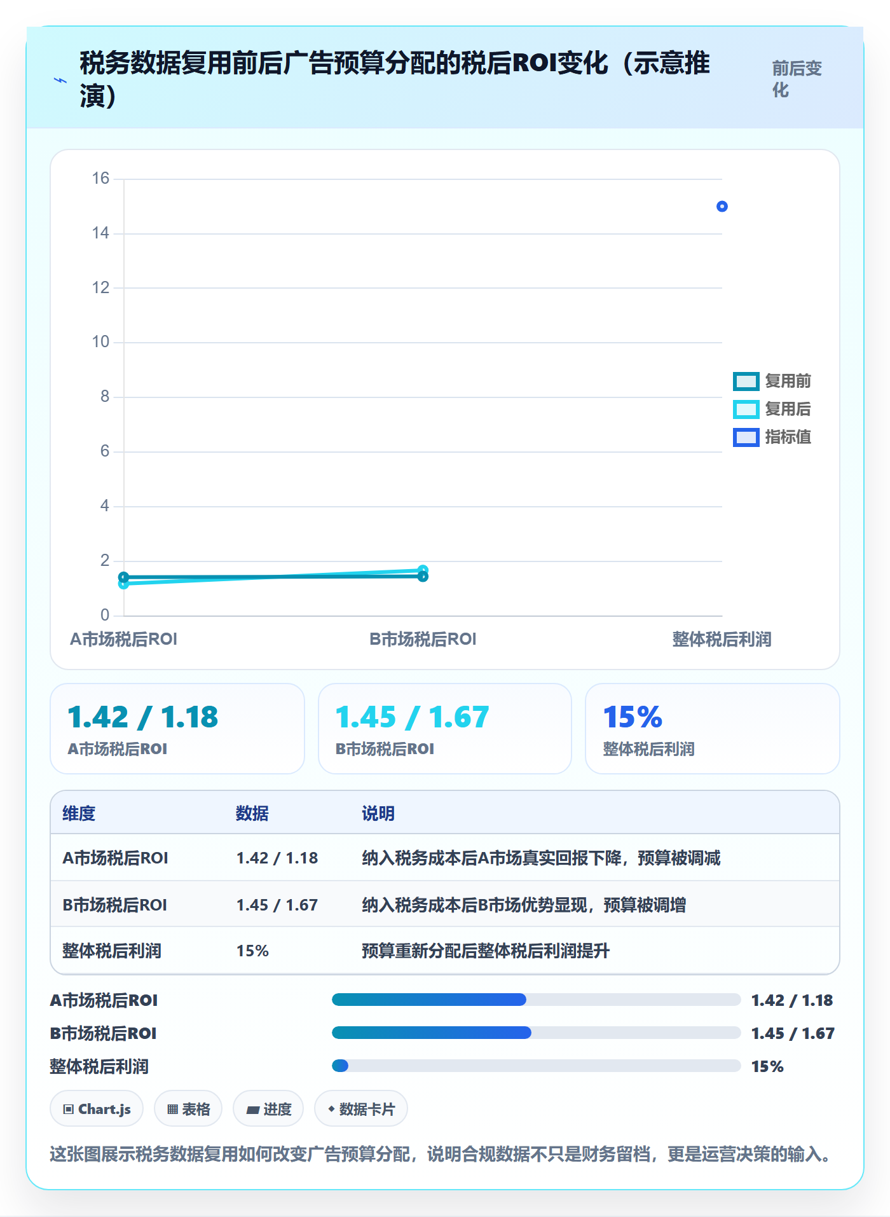Click the 15% value beside the progress bar

pyautogui.click(x=767, y=1066)
